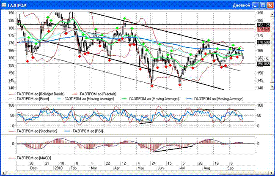Click the date 30 above Dec

click(x=31, y=163)
